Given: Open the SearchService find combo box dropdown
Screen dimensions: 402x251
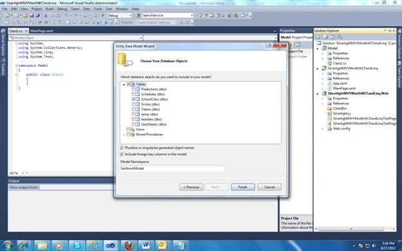Looking at the screenshot, I should (x=191, y=15).
